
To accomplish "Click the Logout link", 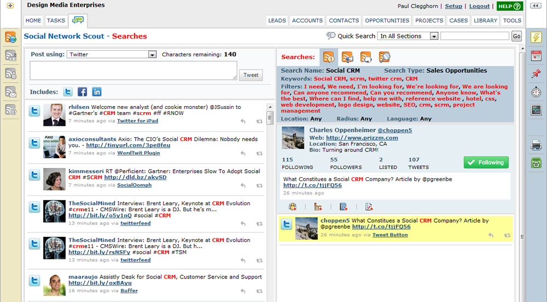I will pos(479,6).
